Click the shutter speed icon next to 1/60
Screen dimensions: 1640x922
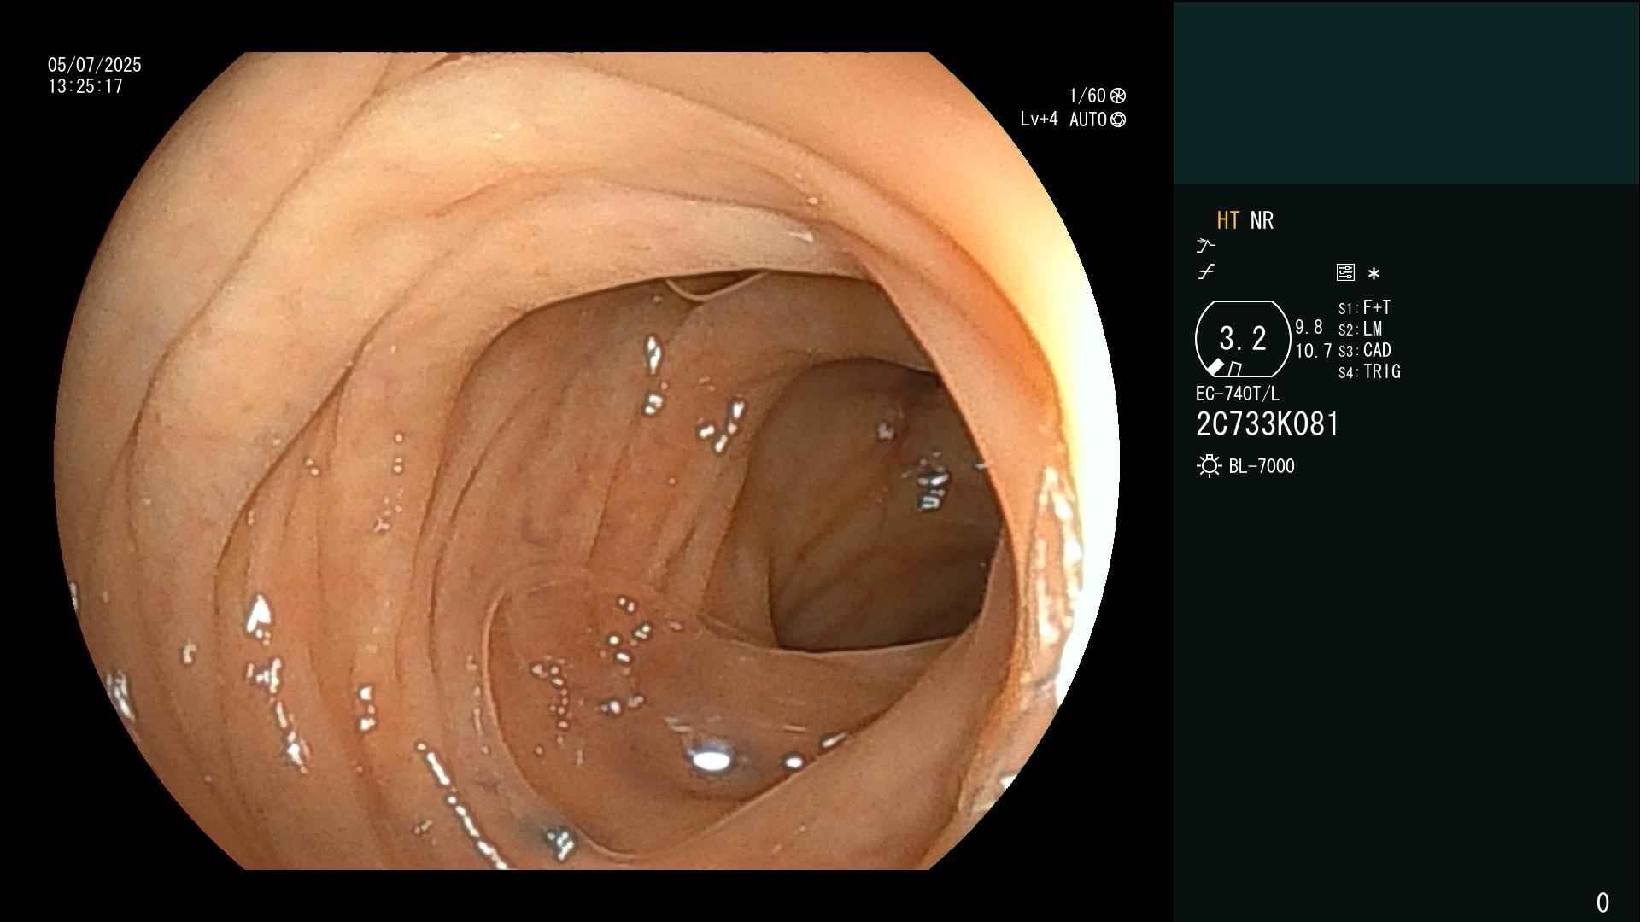point(1117,96)
